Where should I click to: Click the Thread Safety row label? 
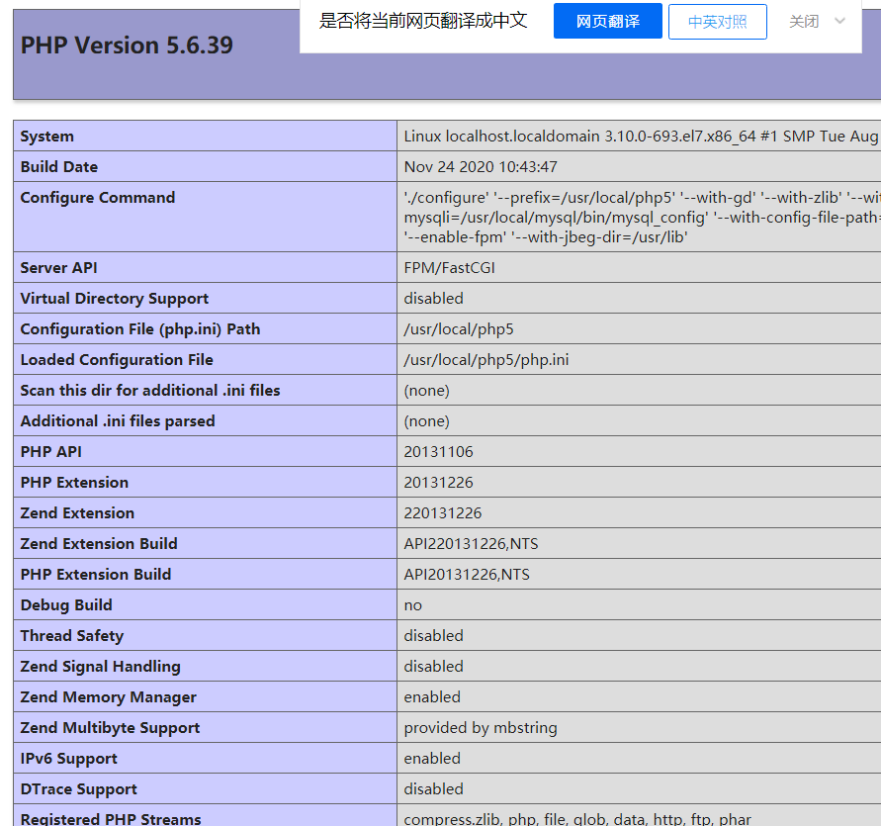71,636
